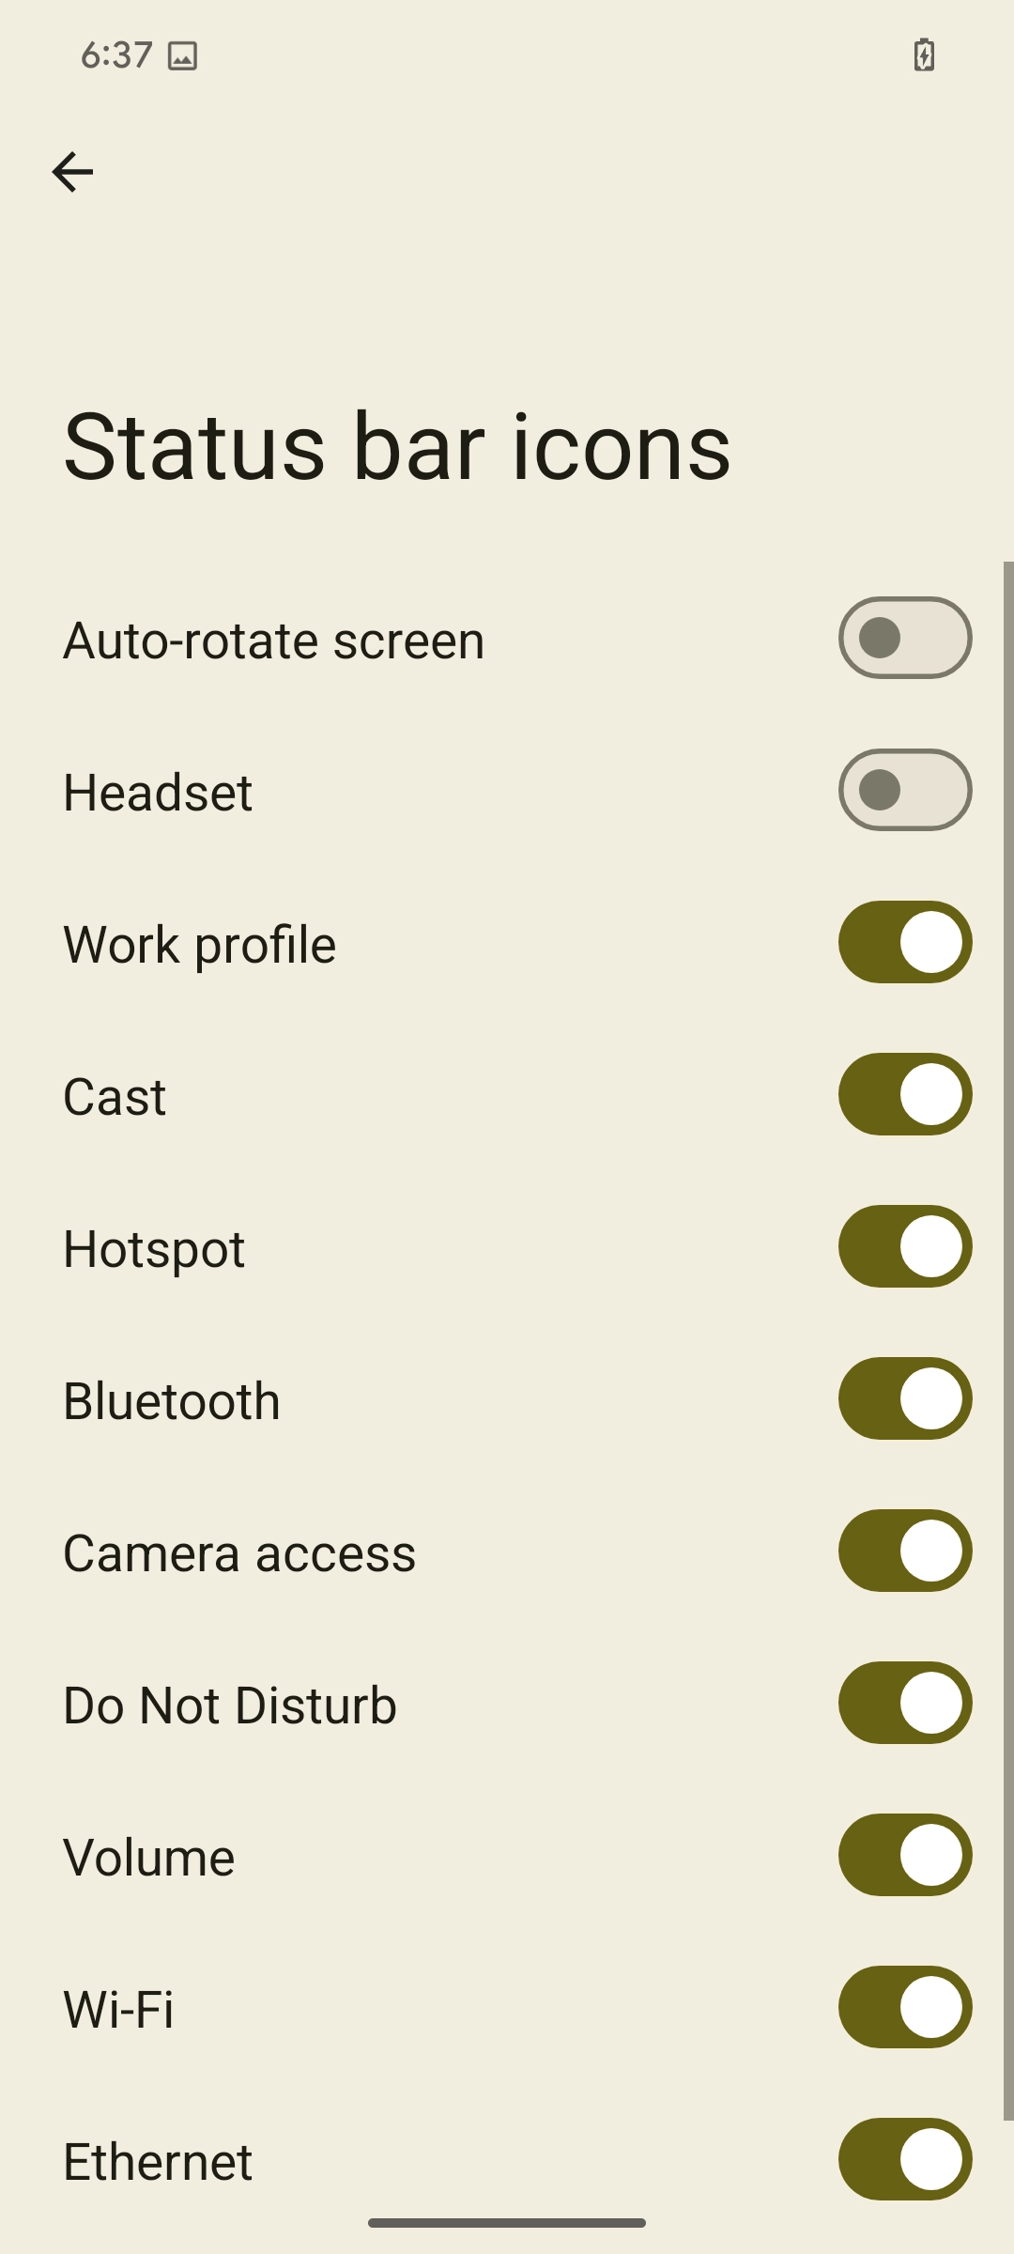Select the Do Not Disturb row label
Viewport: 1014px width, 2254px height.
[x=230, y=1706]
